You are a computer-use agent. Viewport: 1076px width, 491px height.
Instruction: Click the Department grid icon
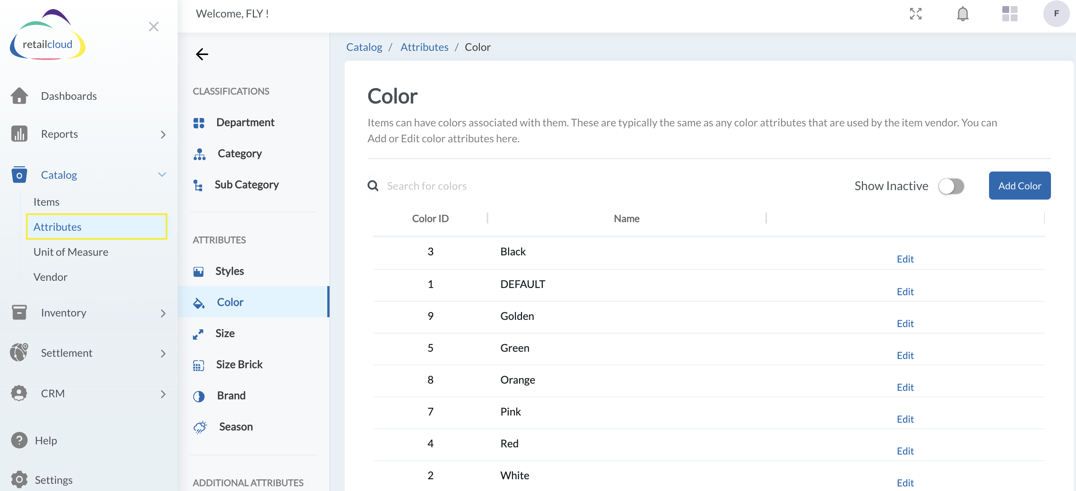pyautogui.click(x=199, y=123)
